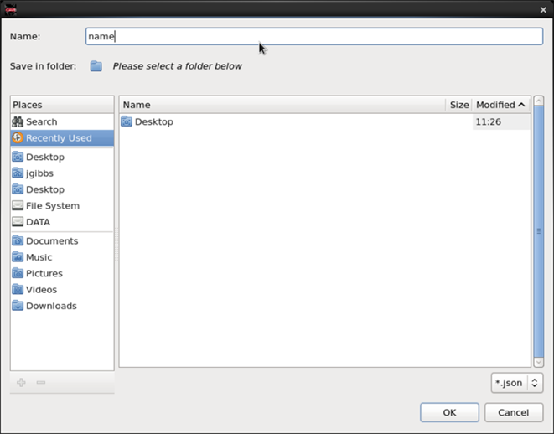Viewport: 554px width, 434px height.
Task: Select Videos in the Places list
Action: click(62, 290)
